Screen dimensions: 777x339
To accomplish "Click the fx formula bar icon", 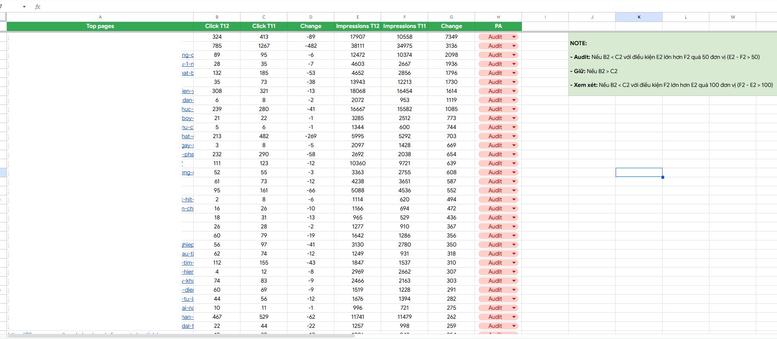I will [x=37, y=6].
